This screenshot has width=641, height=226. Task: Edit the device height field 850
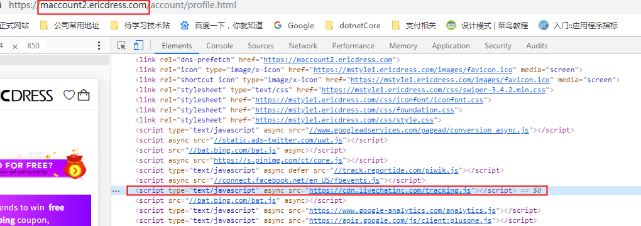tap(33, 46)
